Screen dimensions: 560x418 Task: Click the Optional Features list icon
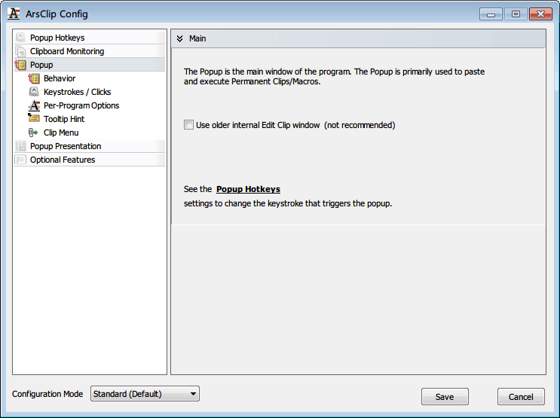[x=20, y=160]
